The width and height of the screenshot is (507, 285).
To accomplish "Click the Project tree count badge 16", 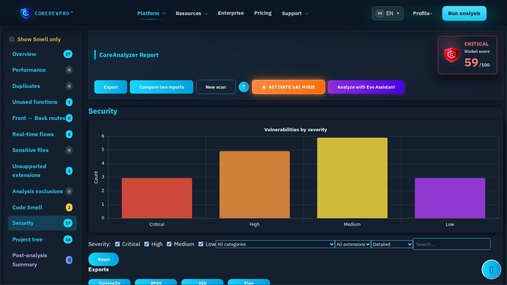I will click(68, 240).
